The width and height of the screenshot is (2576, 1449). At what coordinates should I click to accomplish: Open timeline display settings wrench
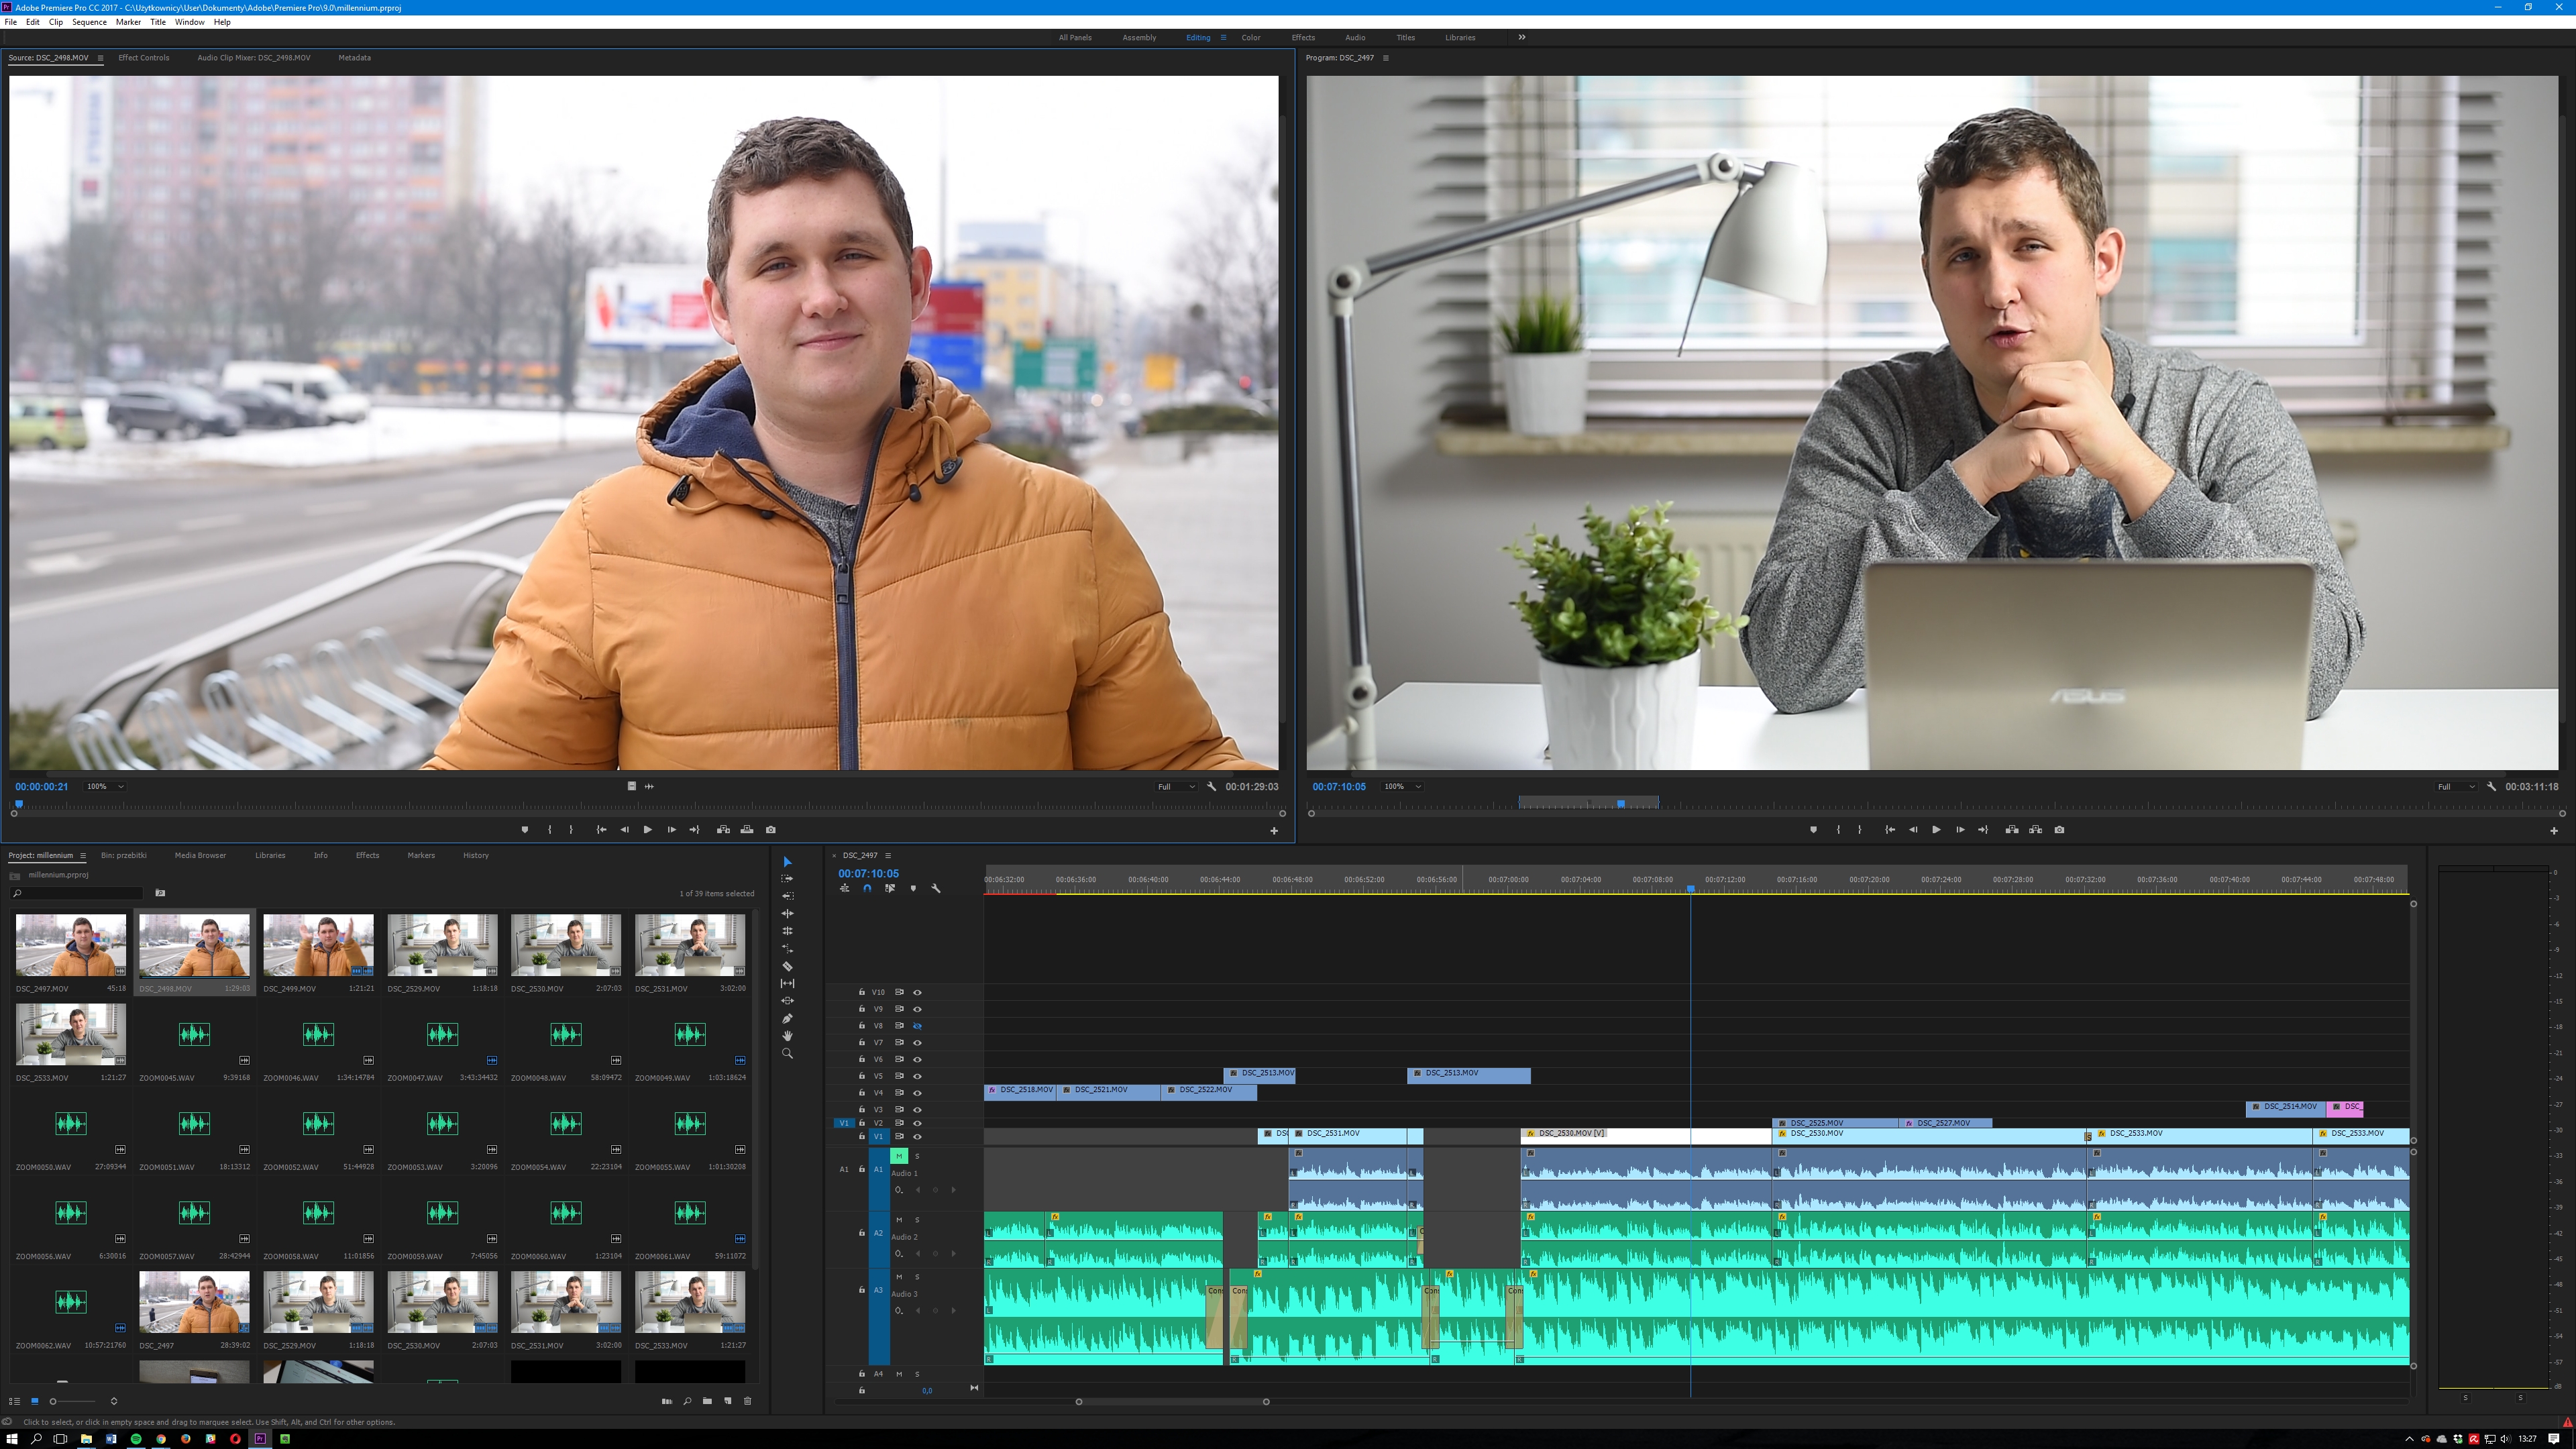pos(936,888)
